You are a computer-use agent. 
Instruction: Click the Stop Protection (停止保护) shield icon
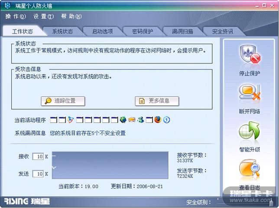pyautogui.click(x=250, y=54)
